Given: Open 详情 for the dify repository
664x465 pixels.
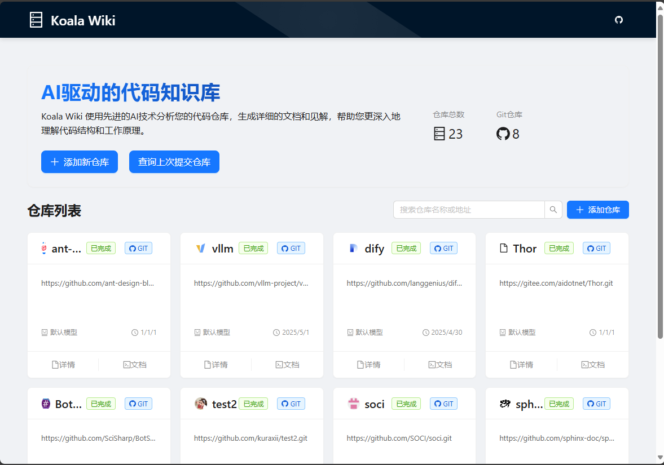Looking at the screenshot, I should tap(369, 365).
